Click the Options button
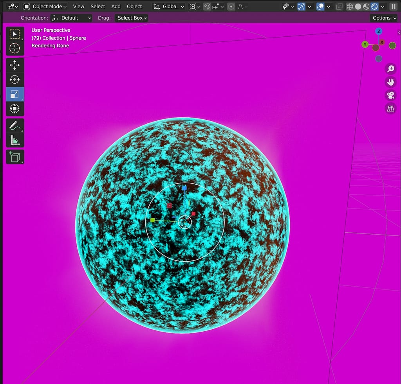 click(383, 18)
